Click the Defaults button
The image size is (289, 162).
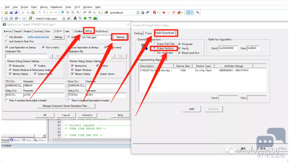point(88,115)
